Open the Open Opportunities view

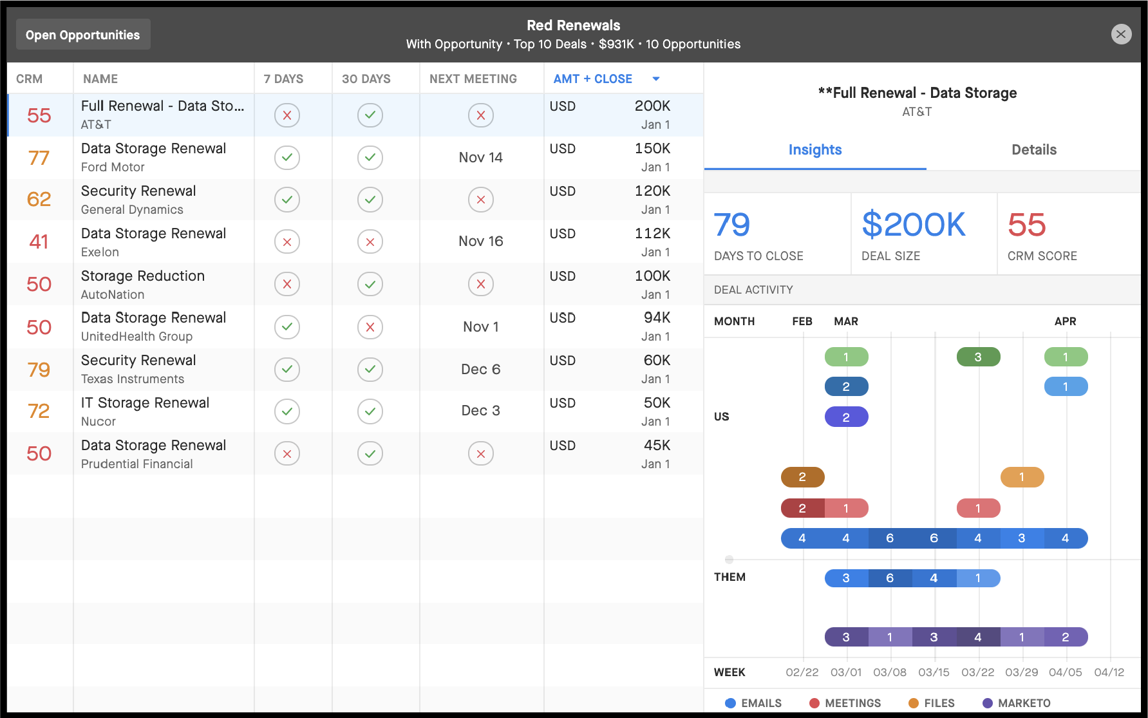[x=83, y=35]
